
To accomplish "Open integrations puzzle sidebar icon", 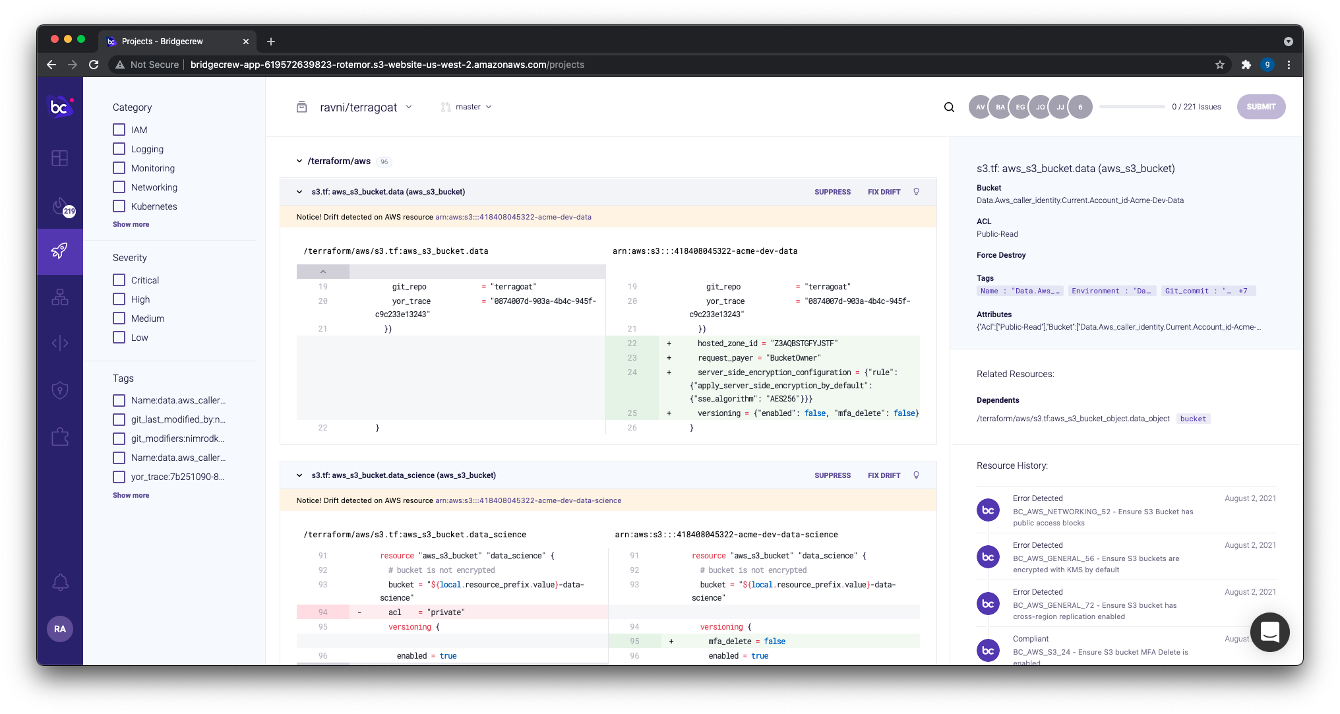I will [x=60, y=436].
